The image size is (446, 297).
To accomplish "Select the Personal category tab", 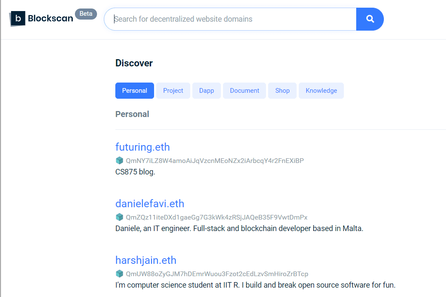I will point(134,91).
